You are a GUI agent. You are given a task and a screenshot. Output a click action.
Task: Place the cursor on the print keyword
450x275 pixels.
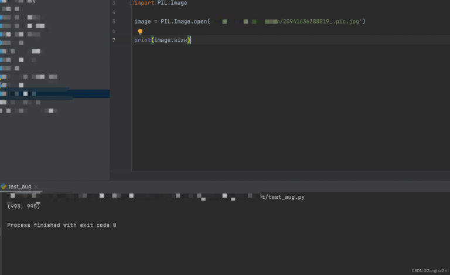[142, 40]
